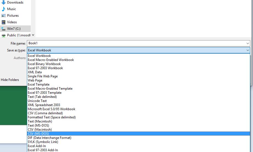The image size is (253, 152).
Task: Choose Web Page file type
Action: [139, 80]
